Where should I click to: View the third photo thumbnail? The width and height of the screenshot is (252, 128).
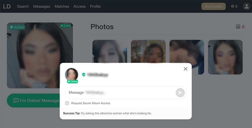pyautogui.click(x=187, y=52)
